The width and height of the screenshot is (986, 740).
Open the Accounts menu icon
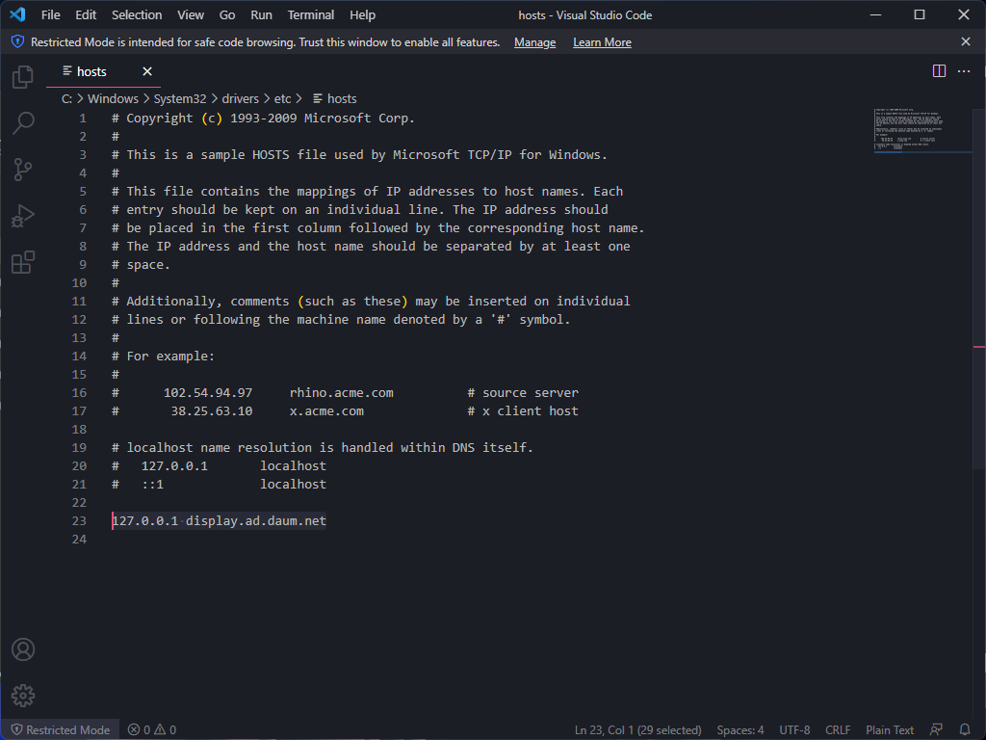[23, 649]
